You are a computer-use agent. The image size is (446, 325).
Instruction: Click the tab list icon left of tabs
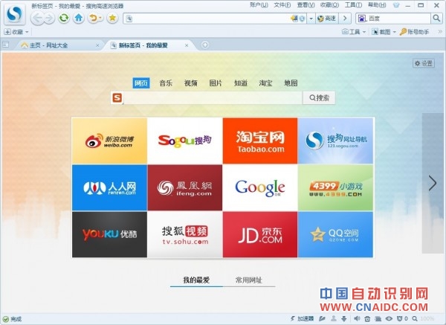tap(5, 45)
